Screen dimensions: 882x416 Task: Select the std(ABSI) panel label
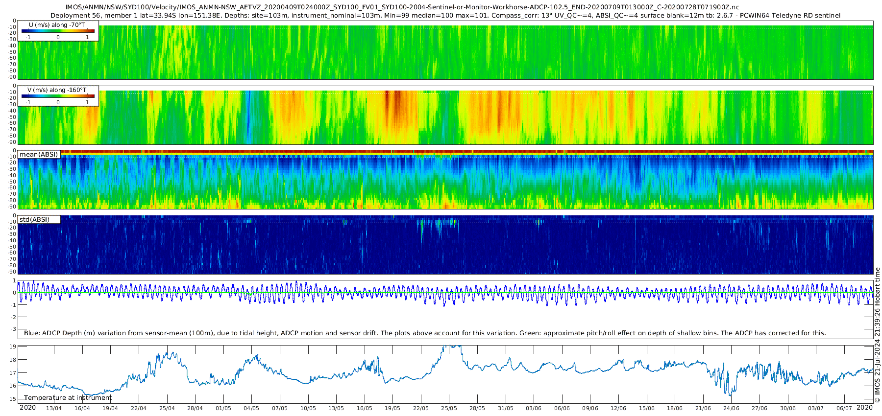pos(34,220)
